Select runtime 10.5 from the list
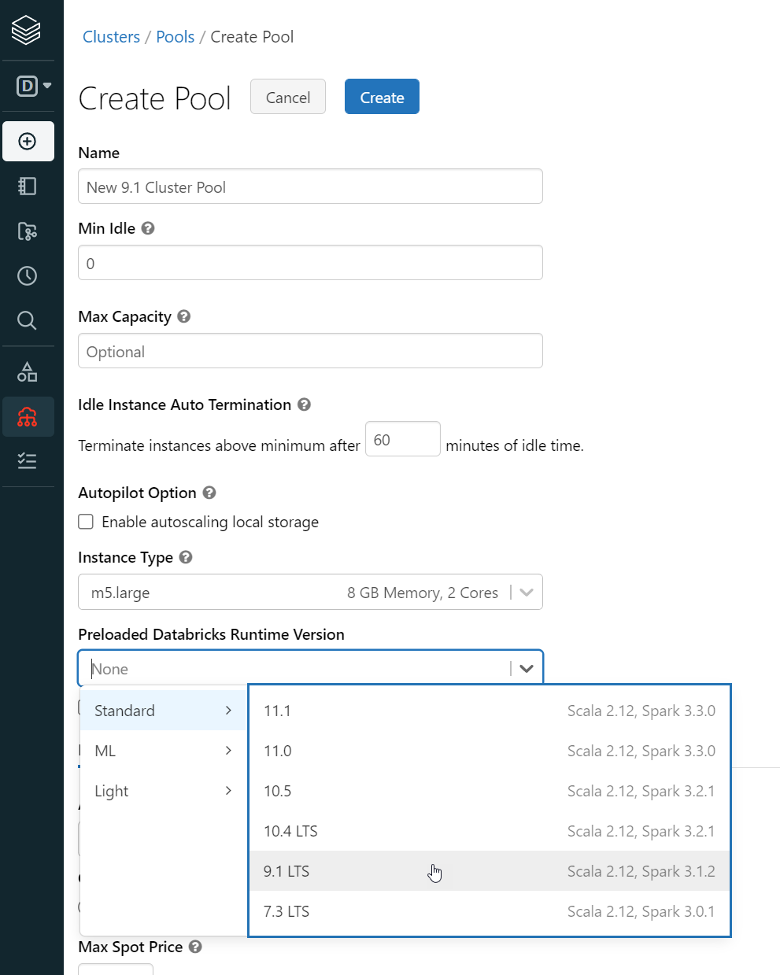 tap(490, 791)
